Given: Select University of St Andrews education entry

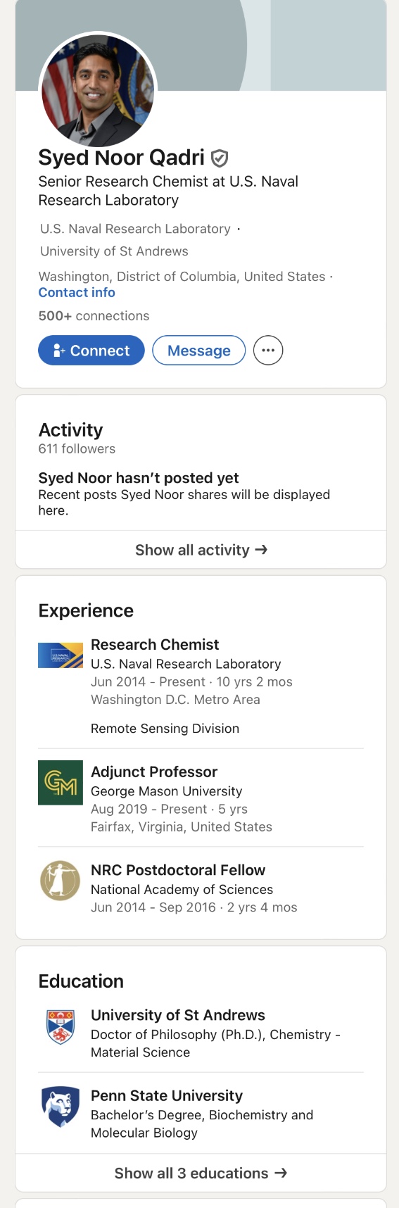Looking at the screenshot, I should (x=201, y=1033).
